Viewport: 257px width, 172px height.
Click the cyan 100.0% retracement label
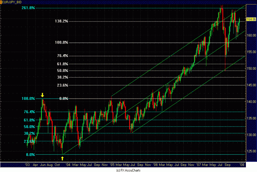click(x=28, y=99)
